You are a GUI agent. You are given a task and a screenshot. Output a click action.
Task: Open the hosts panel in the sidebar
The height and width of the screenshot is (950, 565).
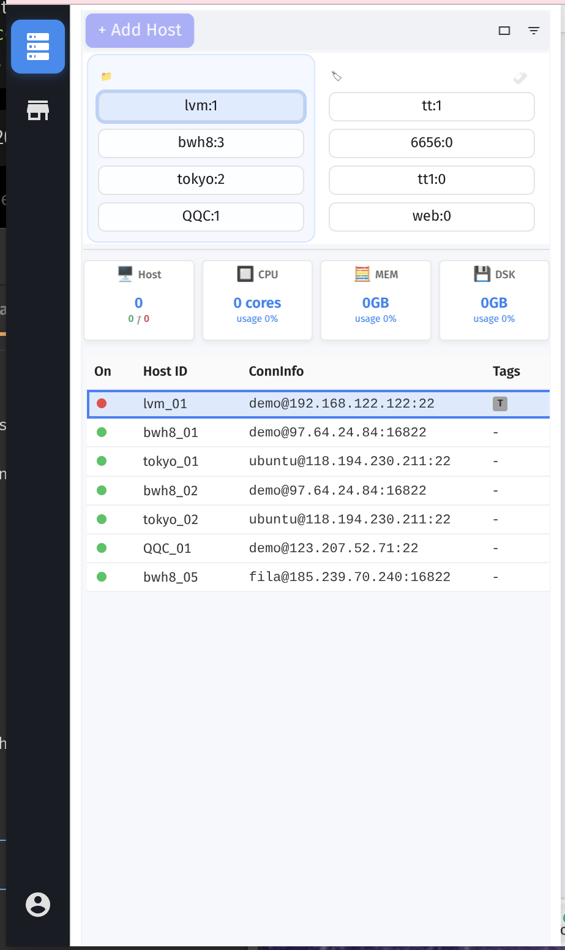pyautogui.click(x=38, y=47)
